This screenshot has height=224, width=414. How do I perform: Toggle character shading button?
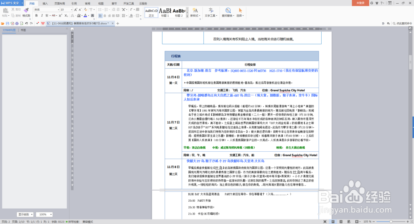click(x=92, y=16)
